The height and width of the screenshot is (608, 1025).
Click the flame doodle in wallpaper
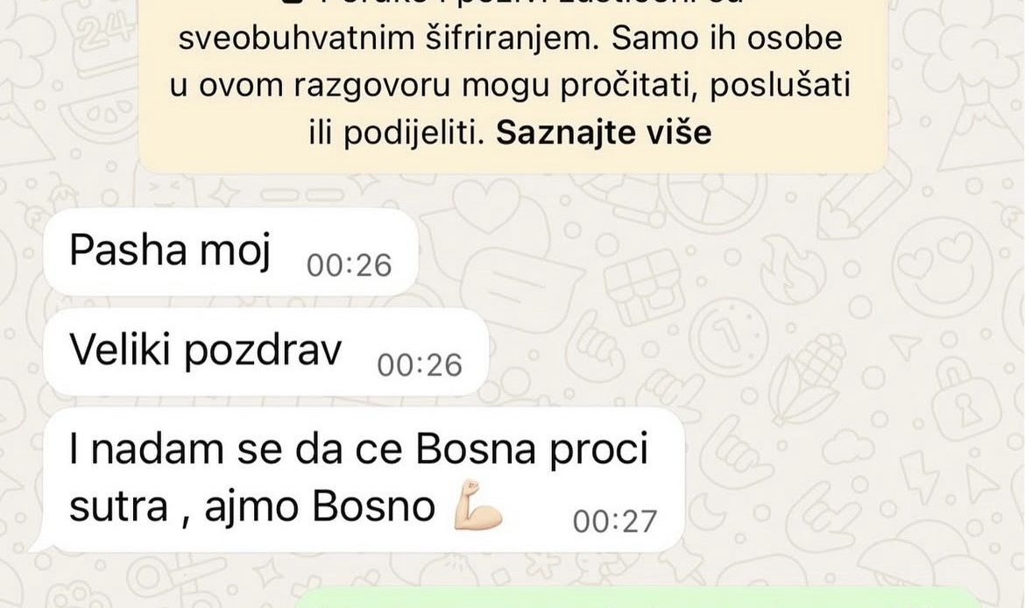pos(791,268)
